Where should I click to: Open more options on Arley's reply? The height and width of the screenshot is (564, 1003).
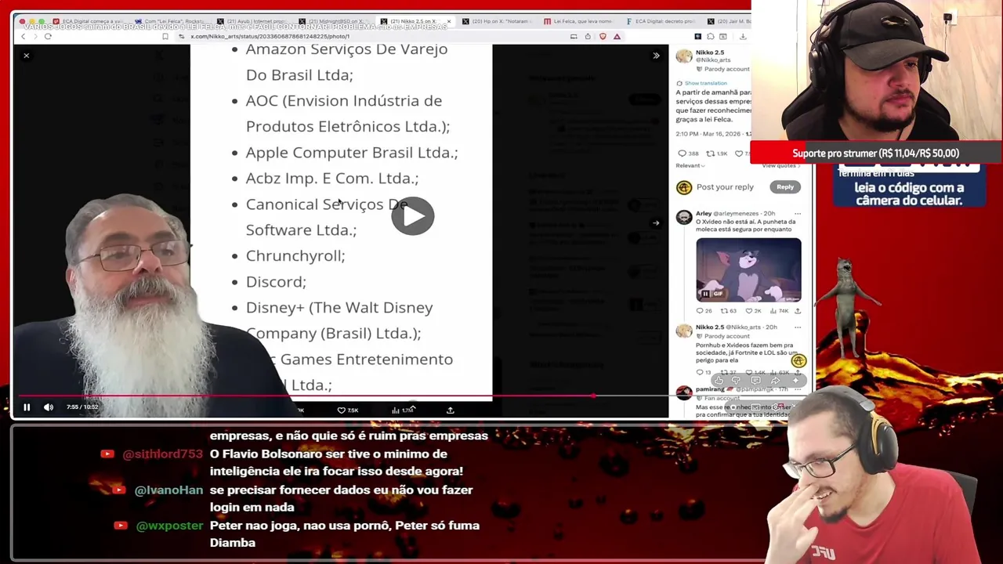coord(798,213)
